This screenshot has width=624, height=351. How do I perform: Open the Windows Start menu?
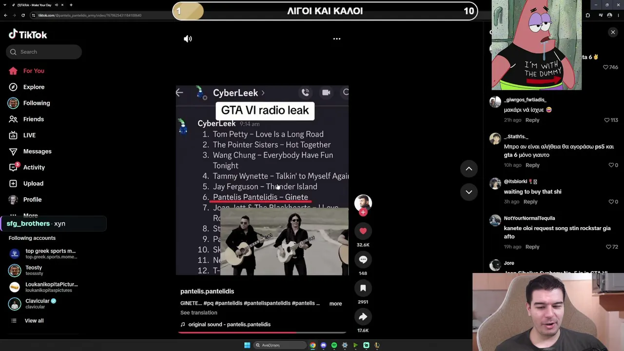[247, 345]
